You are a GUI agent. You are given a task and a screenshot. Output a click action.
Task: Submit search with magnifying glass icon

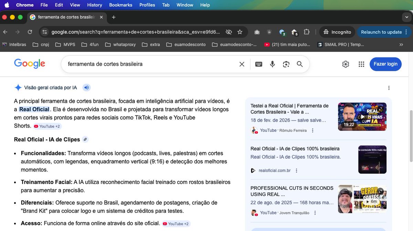coord(300,64)
